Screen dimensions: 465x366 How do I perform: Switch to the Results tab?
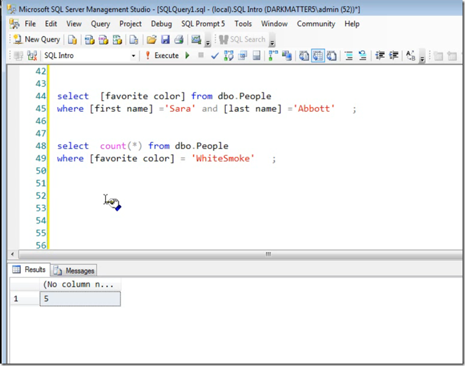click(x=29, y=269)
